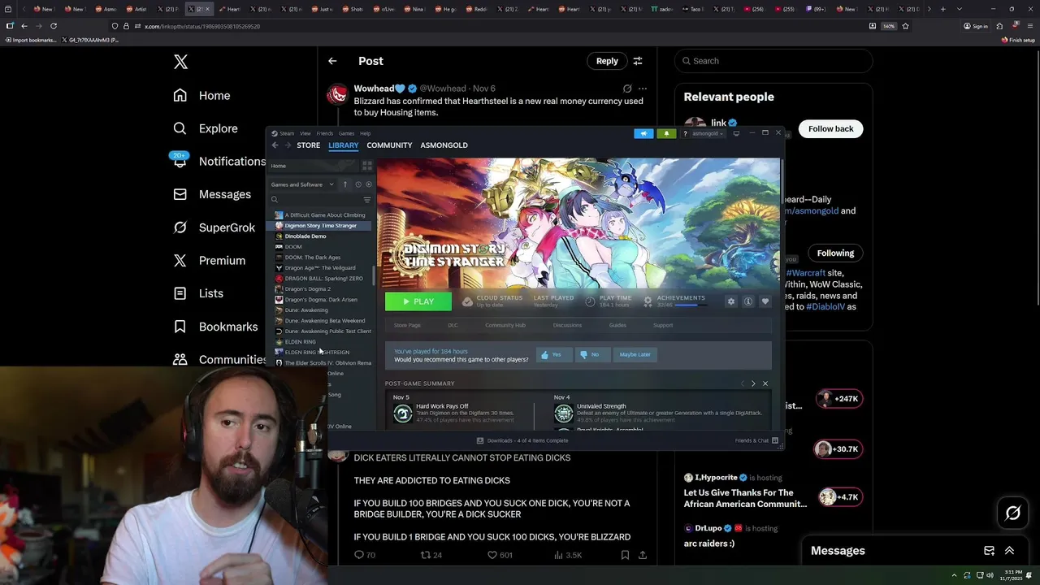Recommend game with Yes thumbs-up button

point(554,354)
